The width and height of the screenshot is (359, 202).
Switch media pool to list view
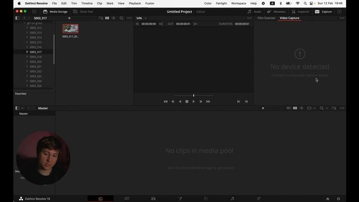pos(302,108)
